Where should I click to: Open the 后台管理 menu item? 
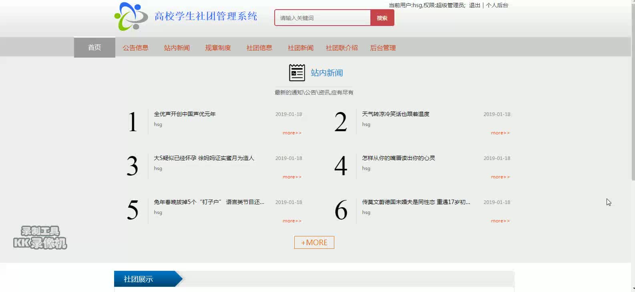[x=383, y=48]
